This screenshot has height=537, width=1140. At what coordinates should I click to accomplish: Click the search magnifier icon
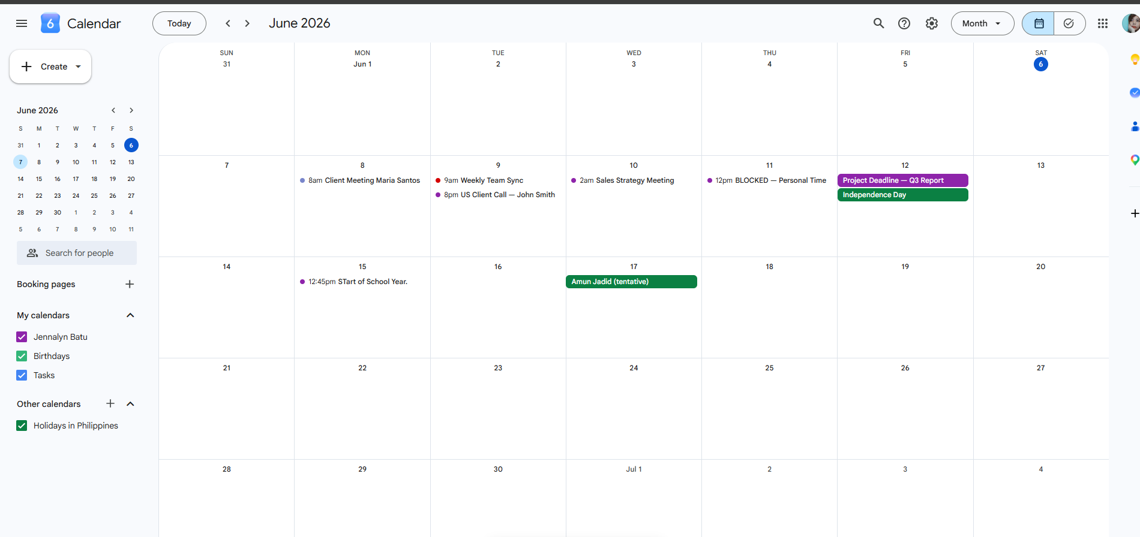pos(878,23)
